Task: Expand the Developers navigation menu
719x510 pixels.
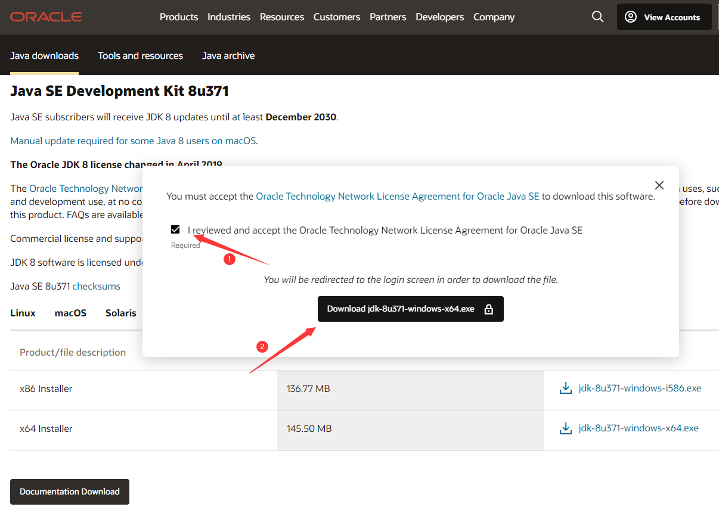Action: 440,17
